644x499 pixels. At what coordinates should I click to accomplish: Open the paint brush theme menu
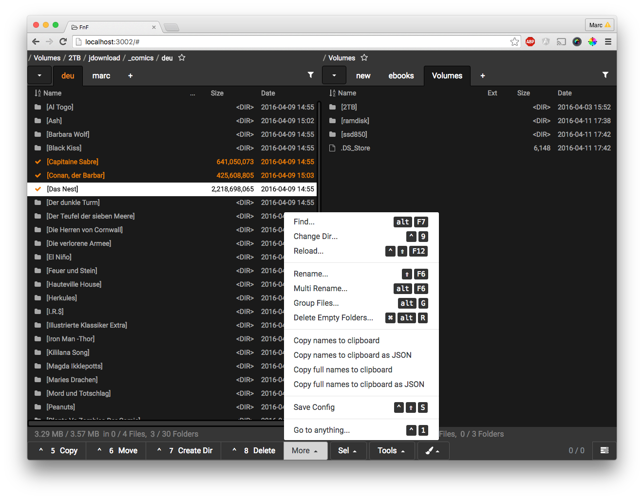(433, 451)
